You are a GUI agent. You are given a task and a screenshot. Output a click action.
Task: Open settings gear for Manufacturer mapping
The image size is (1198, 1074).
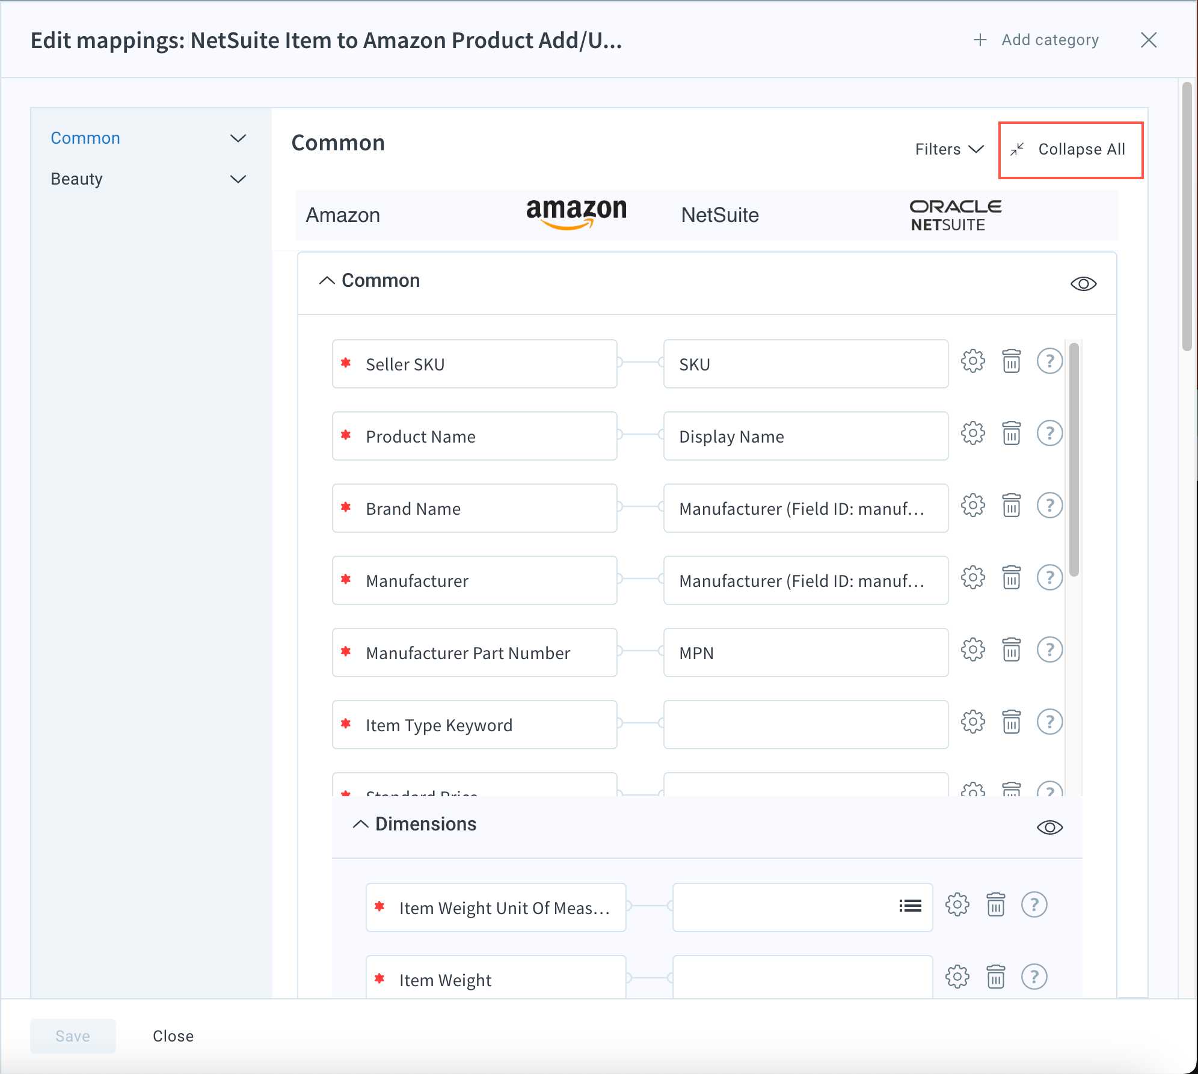click(x=972, y=578)
